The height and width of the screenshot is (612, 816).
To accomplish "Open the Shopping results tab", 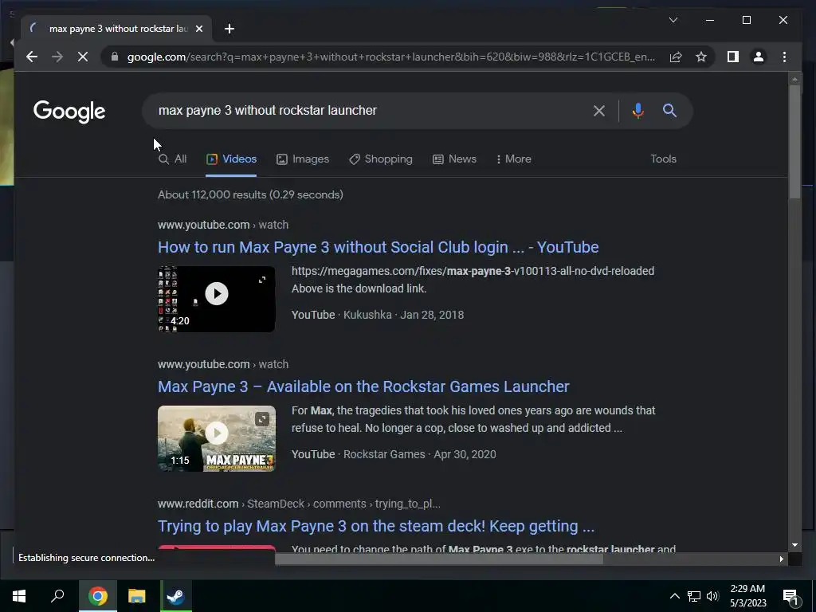I will click(380, 159).
